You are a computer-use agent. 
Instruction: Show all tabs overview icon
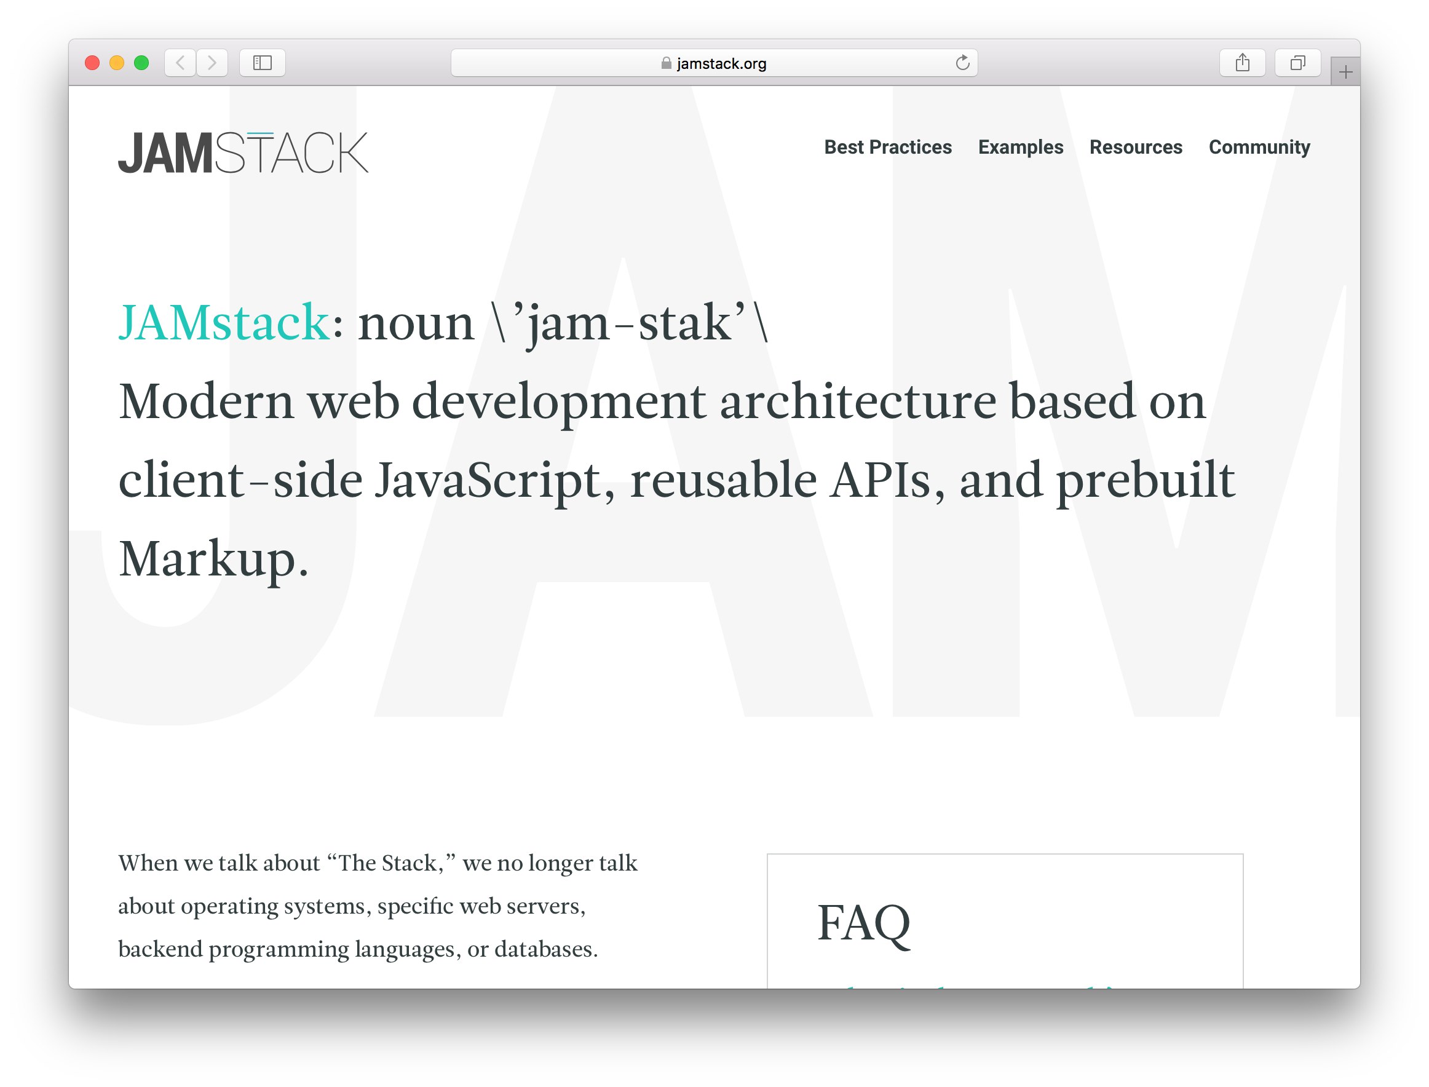1297,63
